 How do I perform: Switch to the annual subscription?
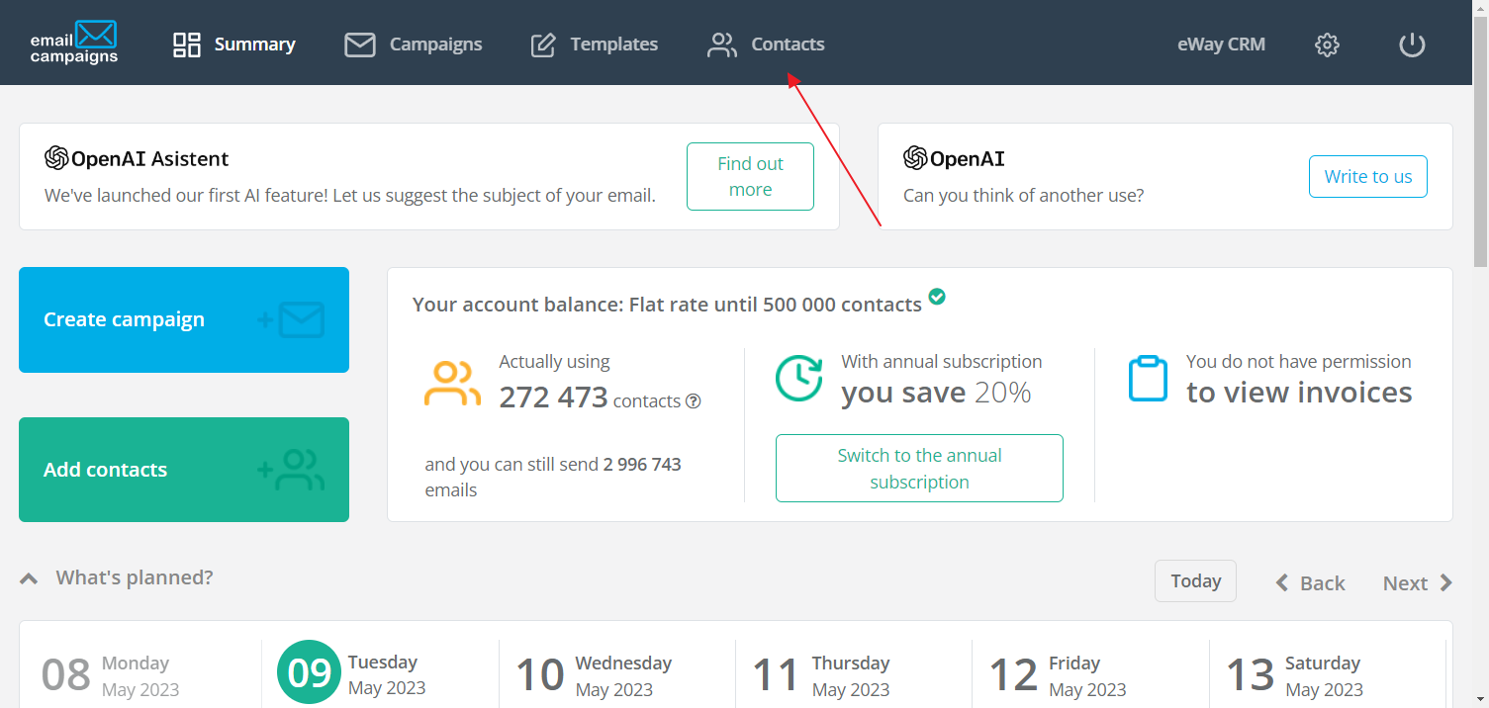pyautogui.click(x=919, y=468)
